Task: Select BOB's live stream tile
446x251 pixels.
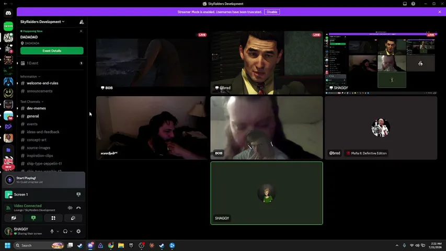Action: (152, 63)
